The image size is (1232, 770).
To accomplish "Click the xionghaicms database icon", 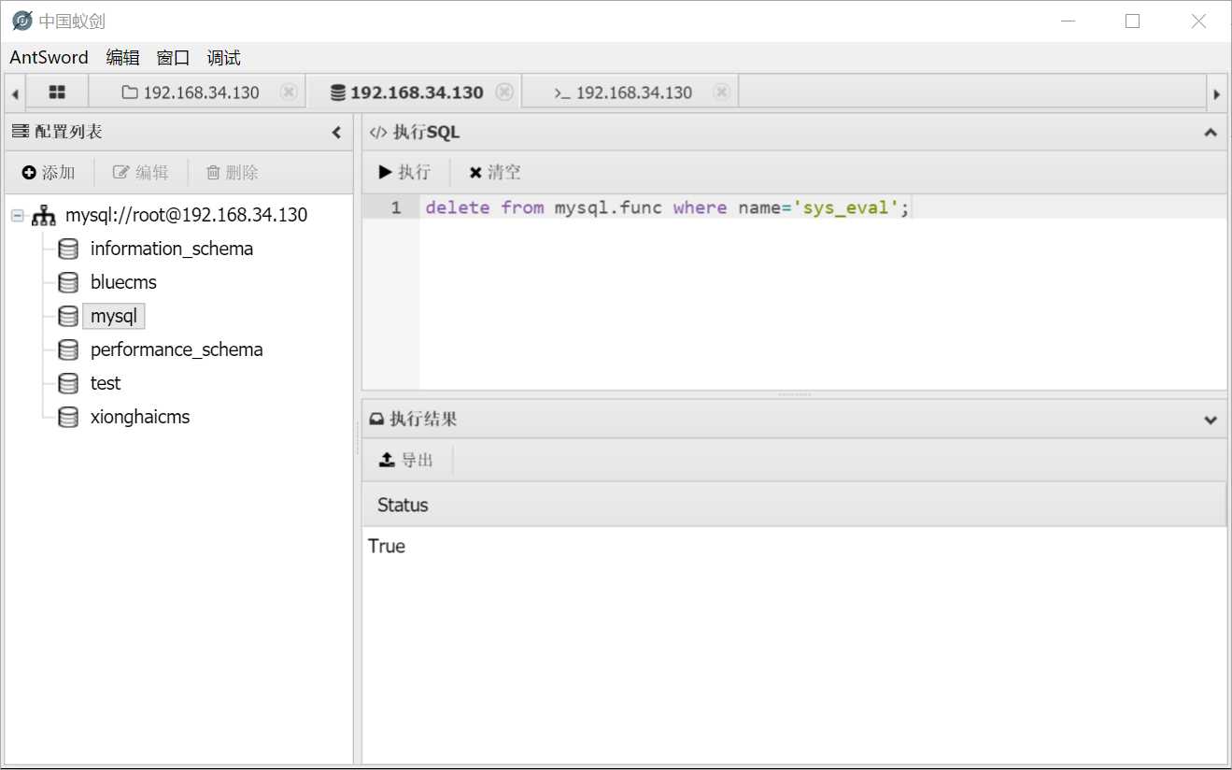I will [x=68, y=417].
